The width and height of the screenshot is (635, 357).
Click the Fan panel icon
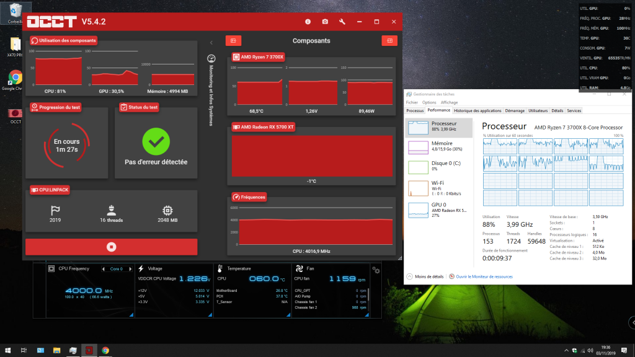(x=300, y=268)
